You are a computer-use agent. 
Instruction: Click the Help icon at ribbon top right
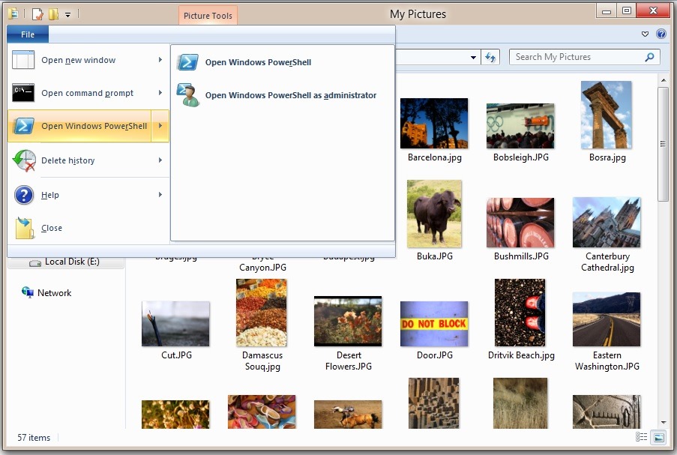pos(661,34)
